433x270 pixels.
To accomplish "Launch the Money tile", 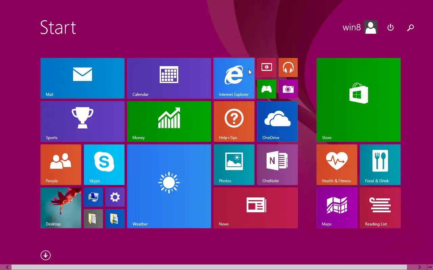I will pyautogui.click(x=169, y=122).
